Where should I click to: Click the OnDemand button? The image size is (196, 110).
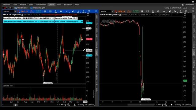[188, 5]
